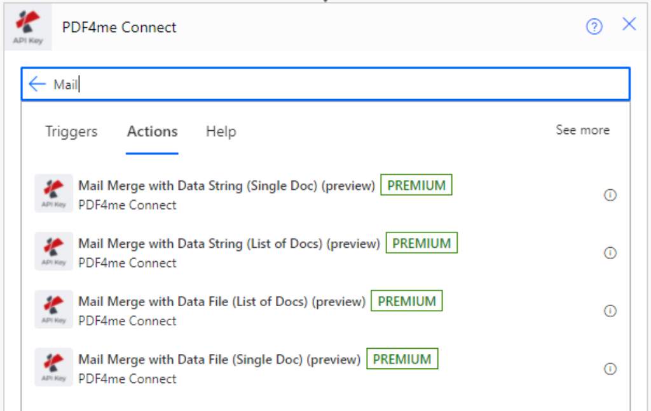Open info for Mail Merge Data String Single Doc
This screenshot has height=411, width=651.
(x=610, y=195)
